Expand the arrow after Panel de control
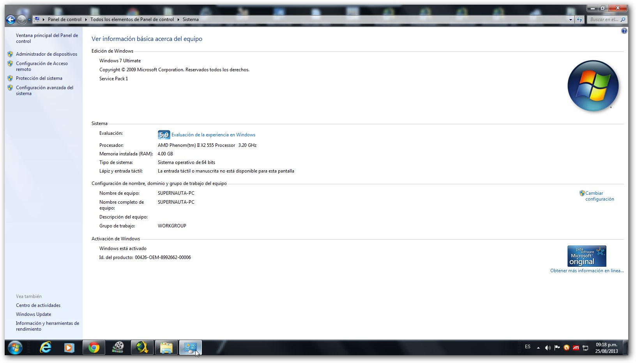Image resolution: width=636 pixels, height=363 pixels. pos(86,19)
